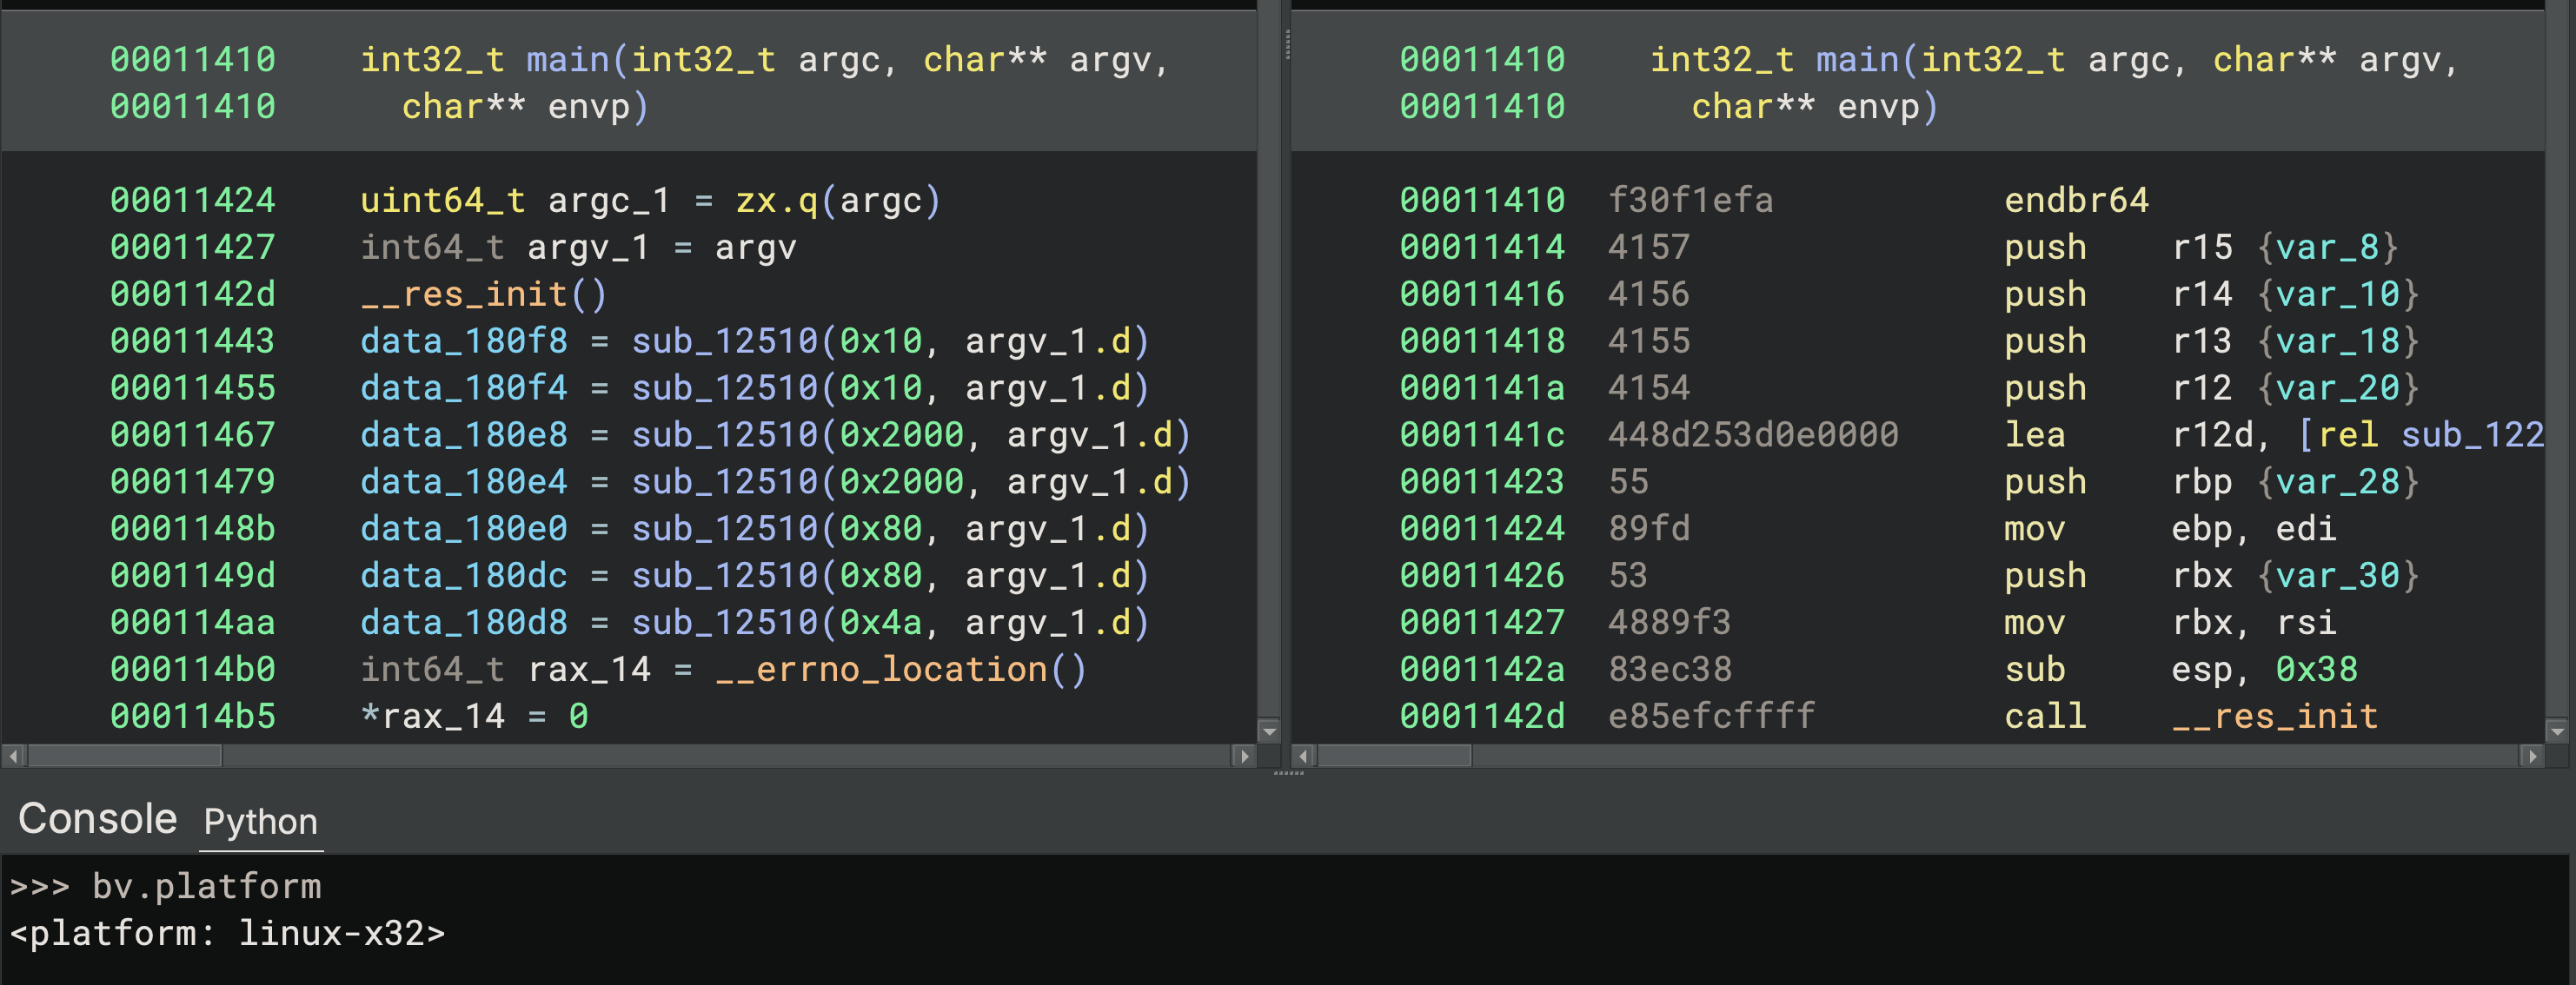Select the endbr64 instruction
The image size is (2576, 985).
(2076, 199)
